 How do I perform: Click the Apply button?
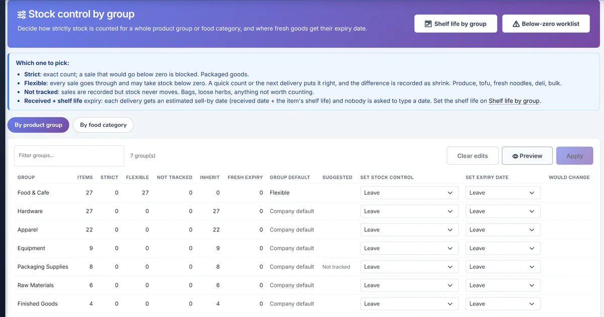pos(574,156)
